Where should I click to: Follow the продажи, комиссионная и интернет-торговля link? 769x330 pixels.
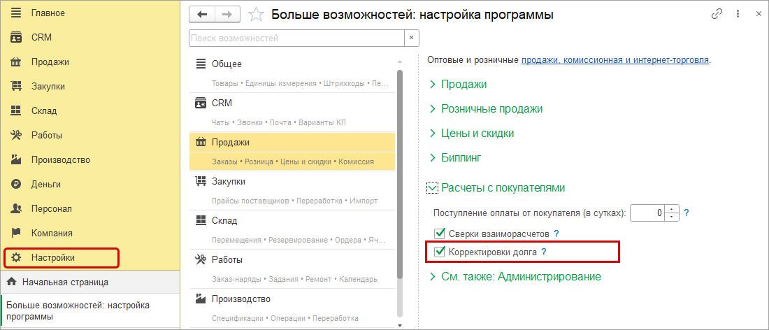pyautogui.click(x=615, y=60)
